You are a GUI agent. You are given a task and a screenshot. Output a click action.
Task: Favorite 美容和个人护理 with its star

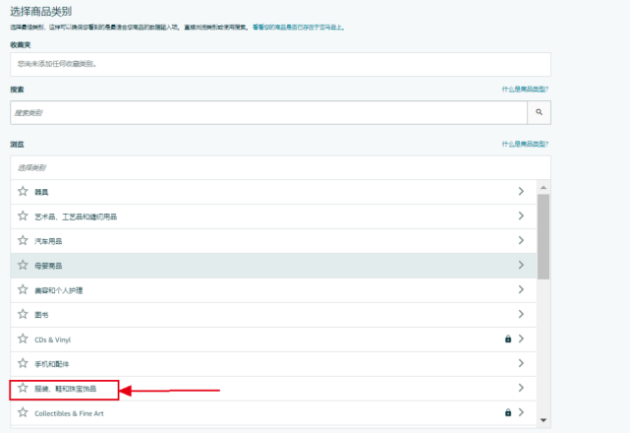click(23, 289)
